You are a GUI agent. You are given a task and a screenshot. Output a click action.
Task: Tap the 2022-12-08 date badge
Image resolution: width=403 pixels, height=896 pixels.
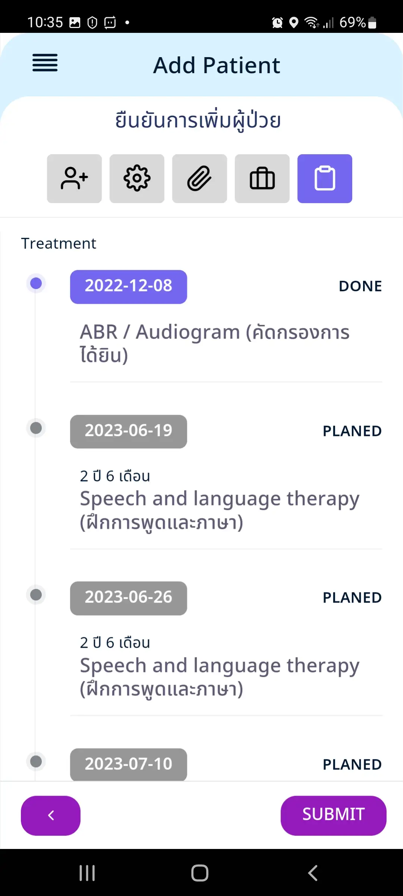pyautogui.click(x=128, y=286)
